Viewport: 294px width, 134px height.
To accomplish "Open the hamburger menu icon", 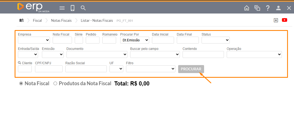I will 62,8.
